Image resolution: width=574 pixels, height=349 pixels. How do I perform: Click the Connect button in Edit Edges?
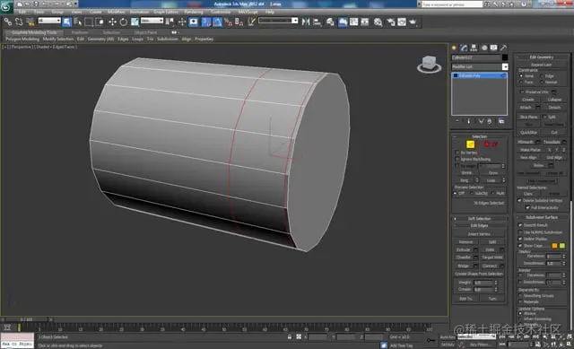490,266
